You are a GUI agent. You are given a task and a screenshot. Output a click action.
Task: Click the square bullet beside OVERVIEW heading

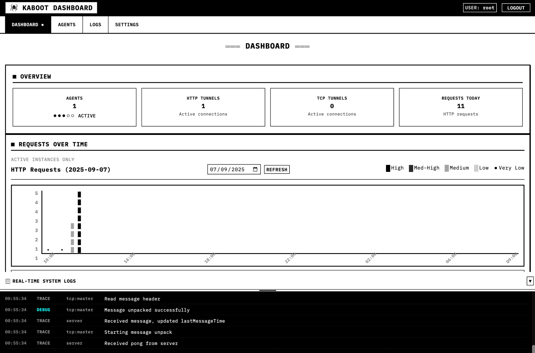(14, 76)
